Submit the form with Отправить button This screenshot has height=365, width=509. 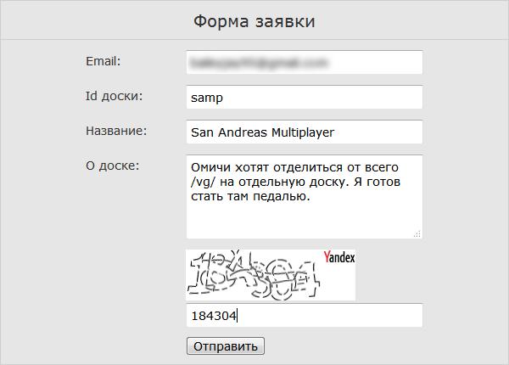[x=226, y=346]
